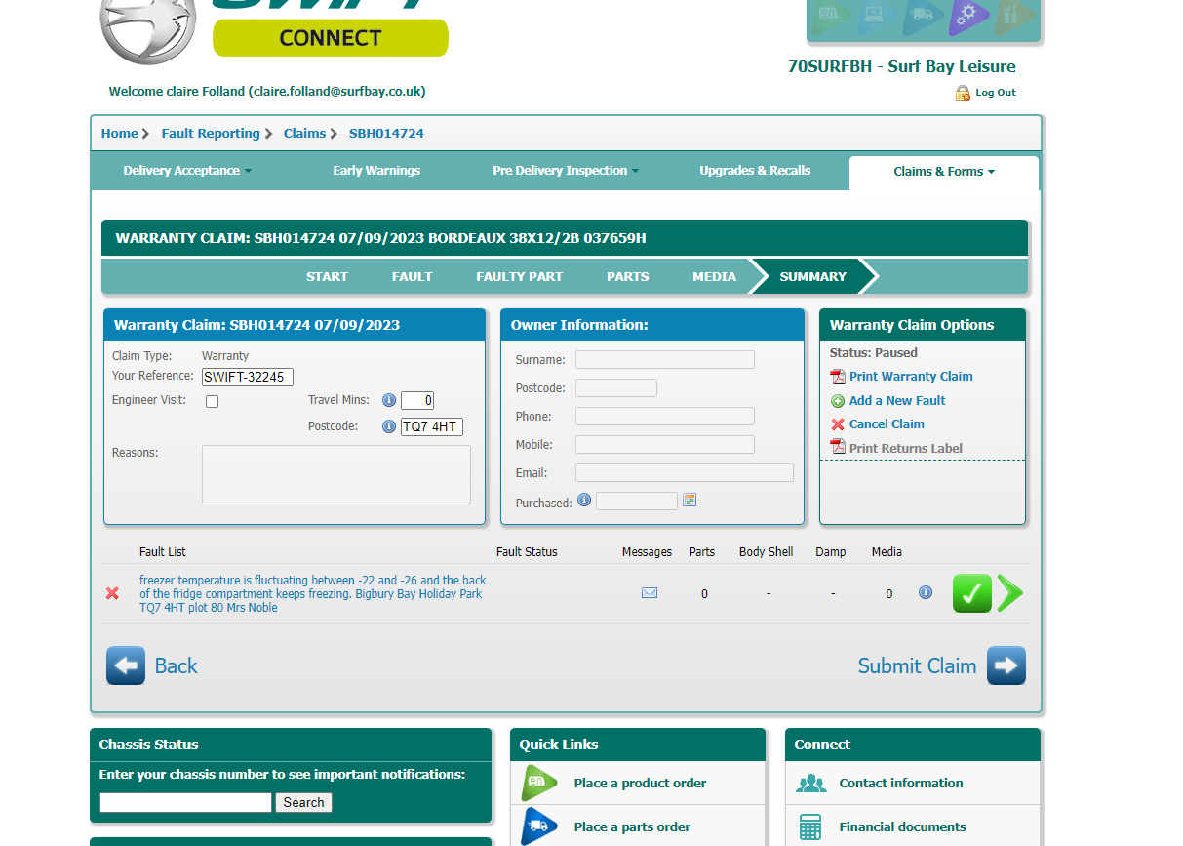Click the Claims breadcrumb link
Screen dimensions: 1183x846
pyautogui.click(x=304, y=134)
